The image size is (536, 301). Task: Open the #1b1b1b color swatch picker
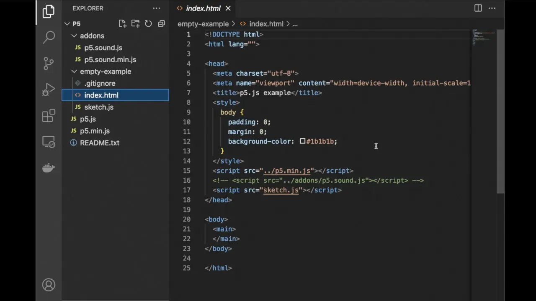tap(302, 141)
